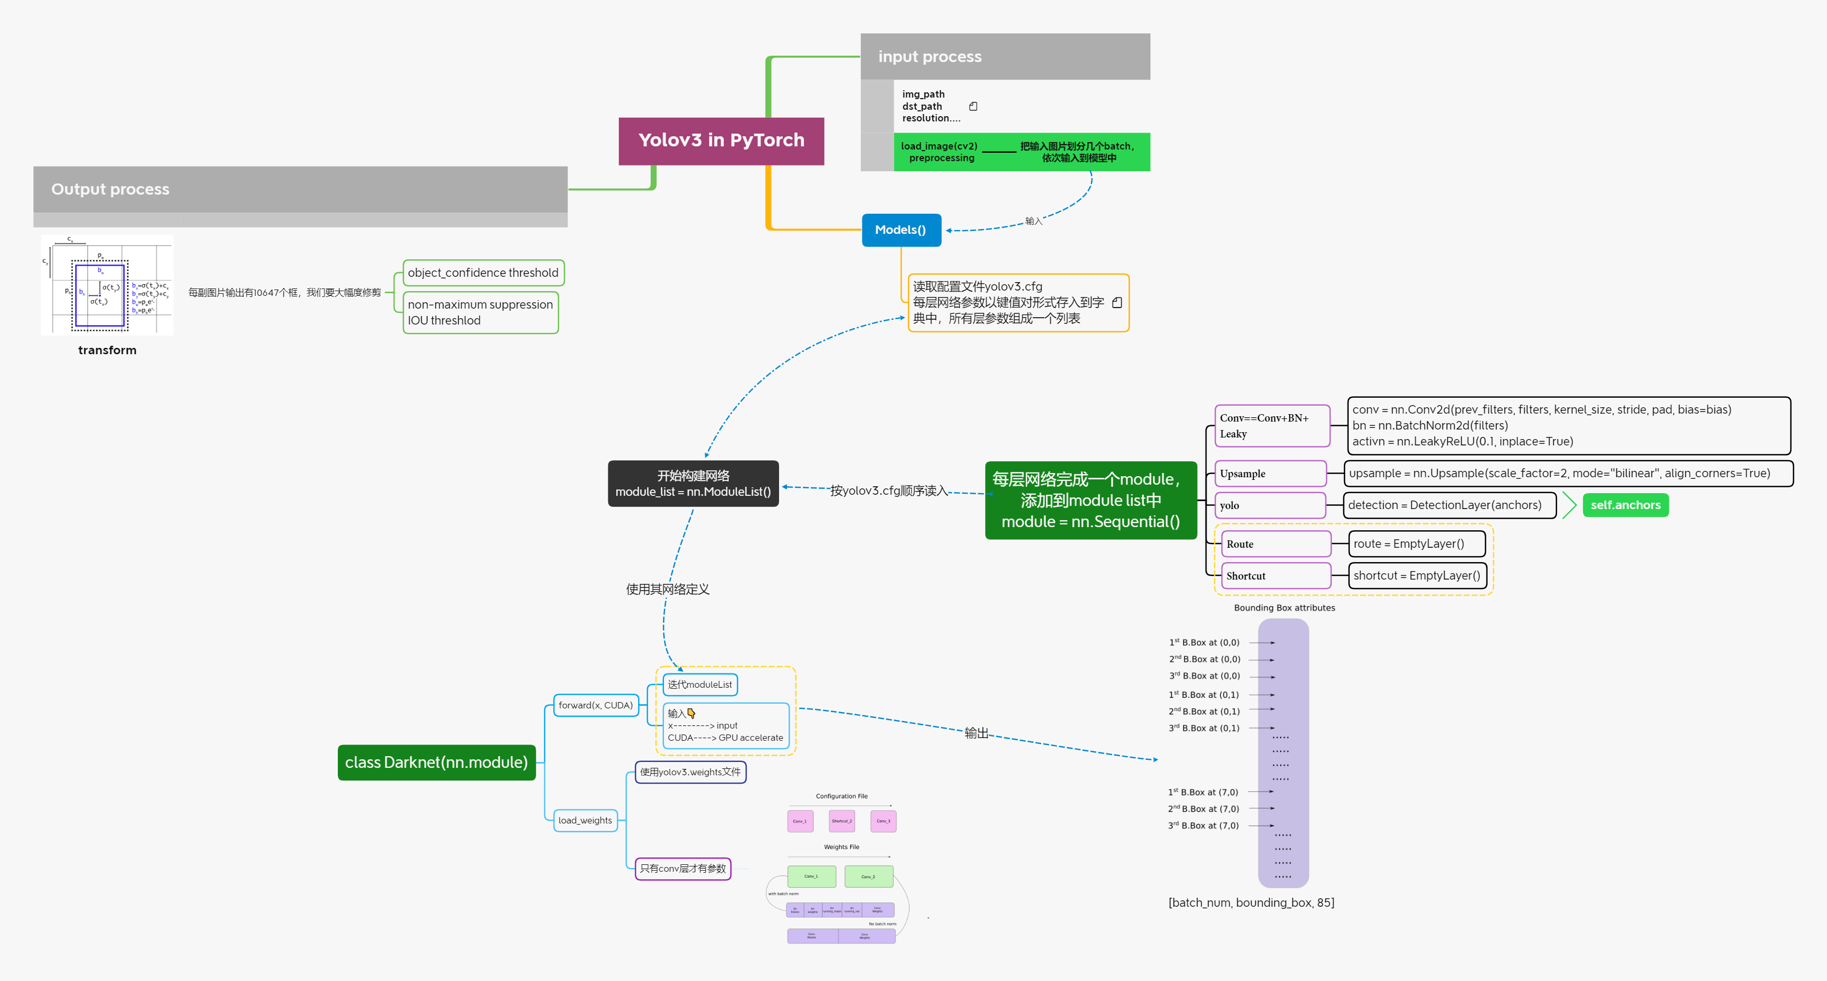Select the Yolov3 in PyTorch central topic
The width and height of the screenshot is (1827, 981).
point(721,141)
